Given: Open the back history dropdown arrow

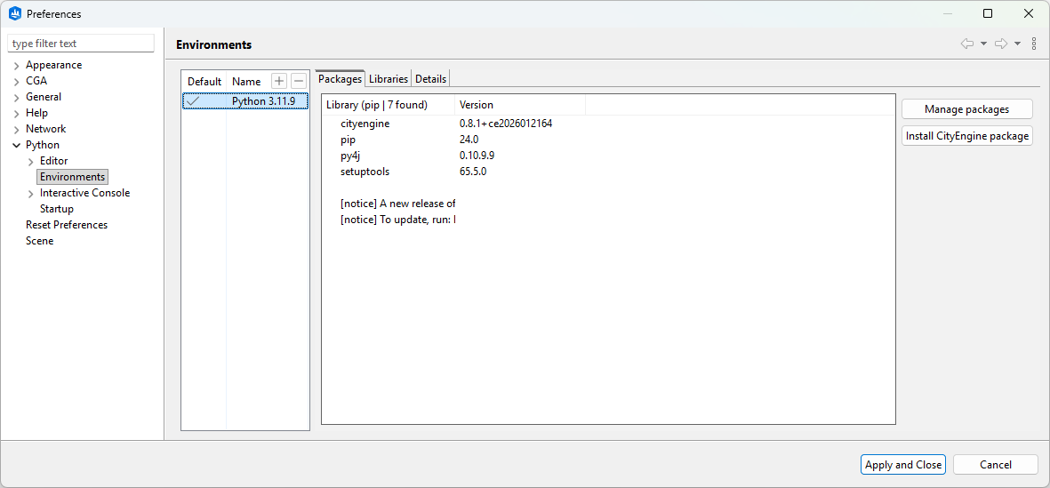Looking at the screenshot, I should tap(983, 44).
